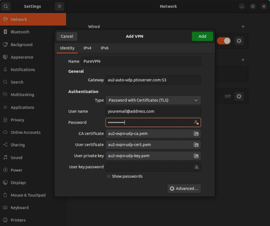Open wired connection gear settings

(239, 41)
